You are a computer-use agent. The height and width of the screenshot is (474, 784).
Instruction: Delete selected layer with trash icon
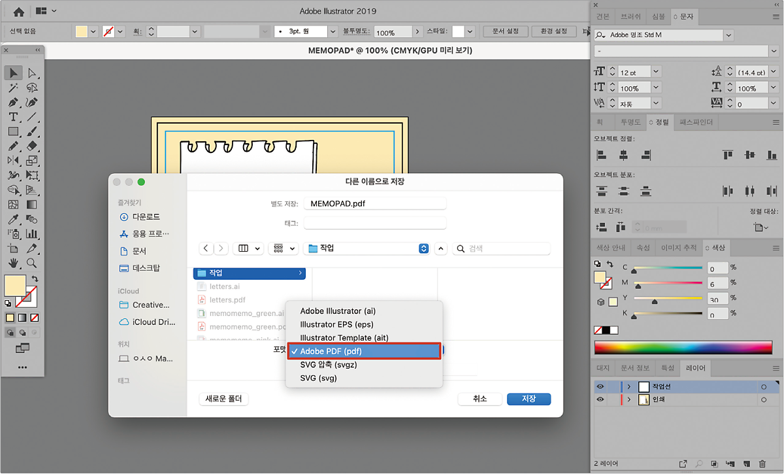point(762,464)
